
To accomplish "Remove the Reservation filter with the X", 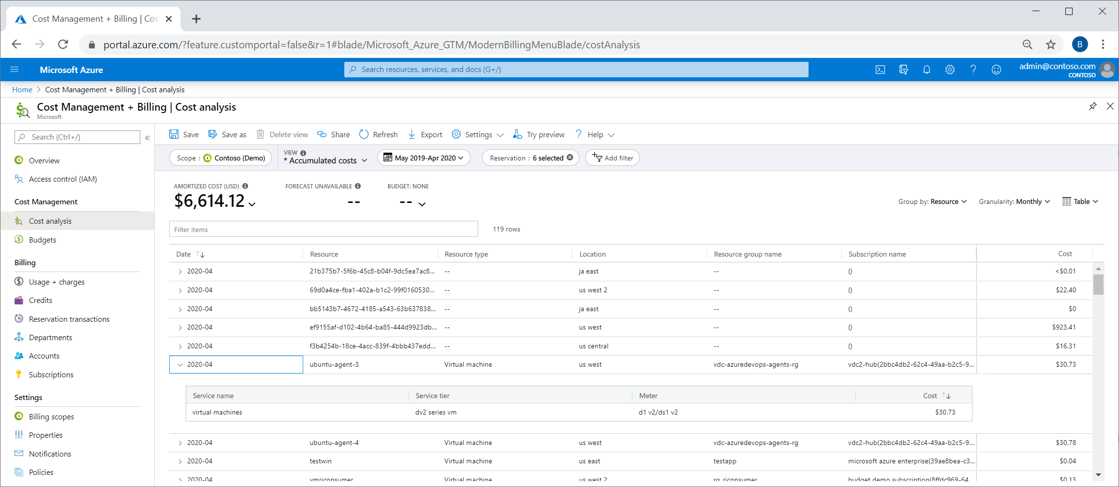I will tap(570, 158).
